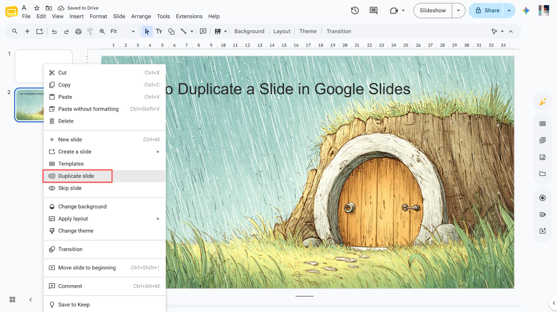Expand the line tool dropdown arrow

192,31
